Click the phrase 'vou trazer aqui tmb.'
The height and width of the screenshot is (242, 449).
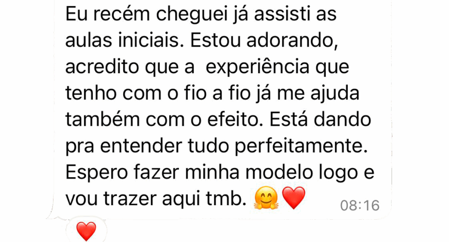click(x=156, y=199)
